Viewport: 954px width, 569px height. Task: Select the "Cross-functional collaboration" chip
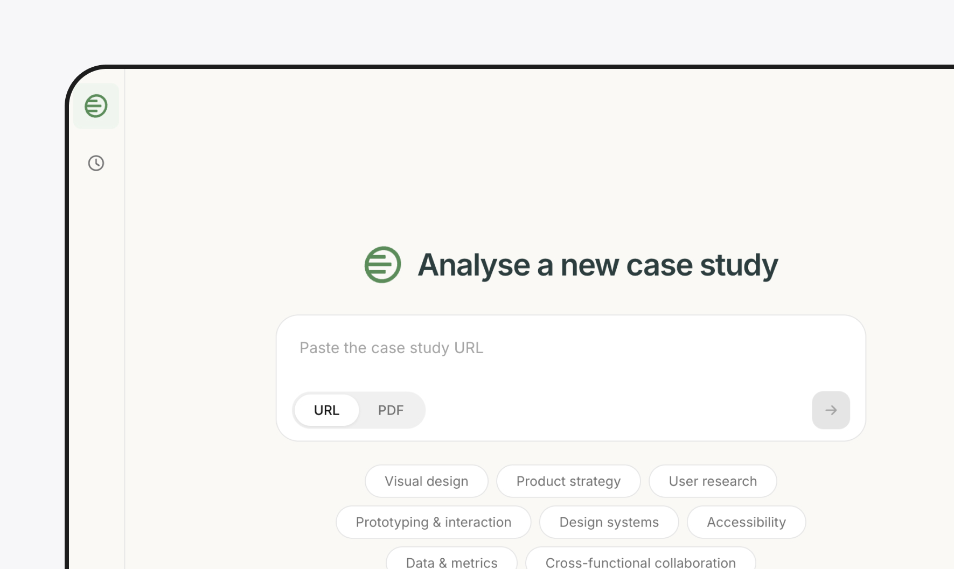click(639, 561)
